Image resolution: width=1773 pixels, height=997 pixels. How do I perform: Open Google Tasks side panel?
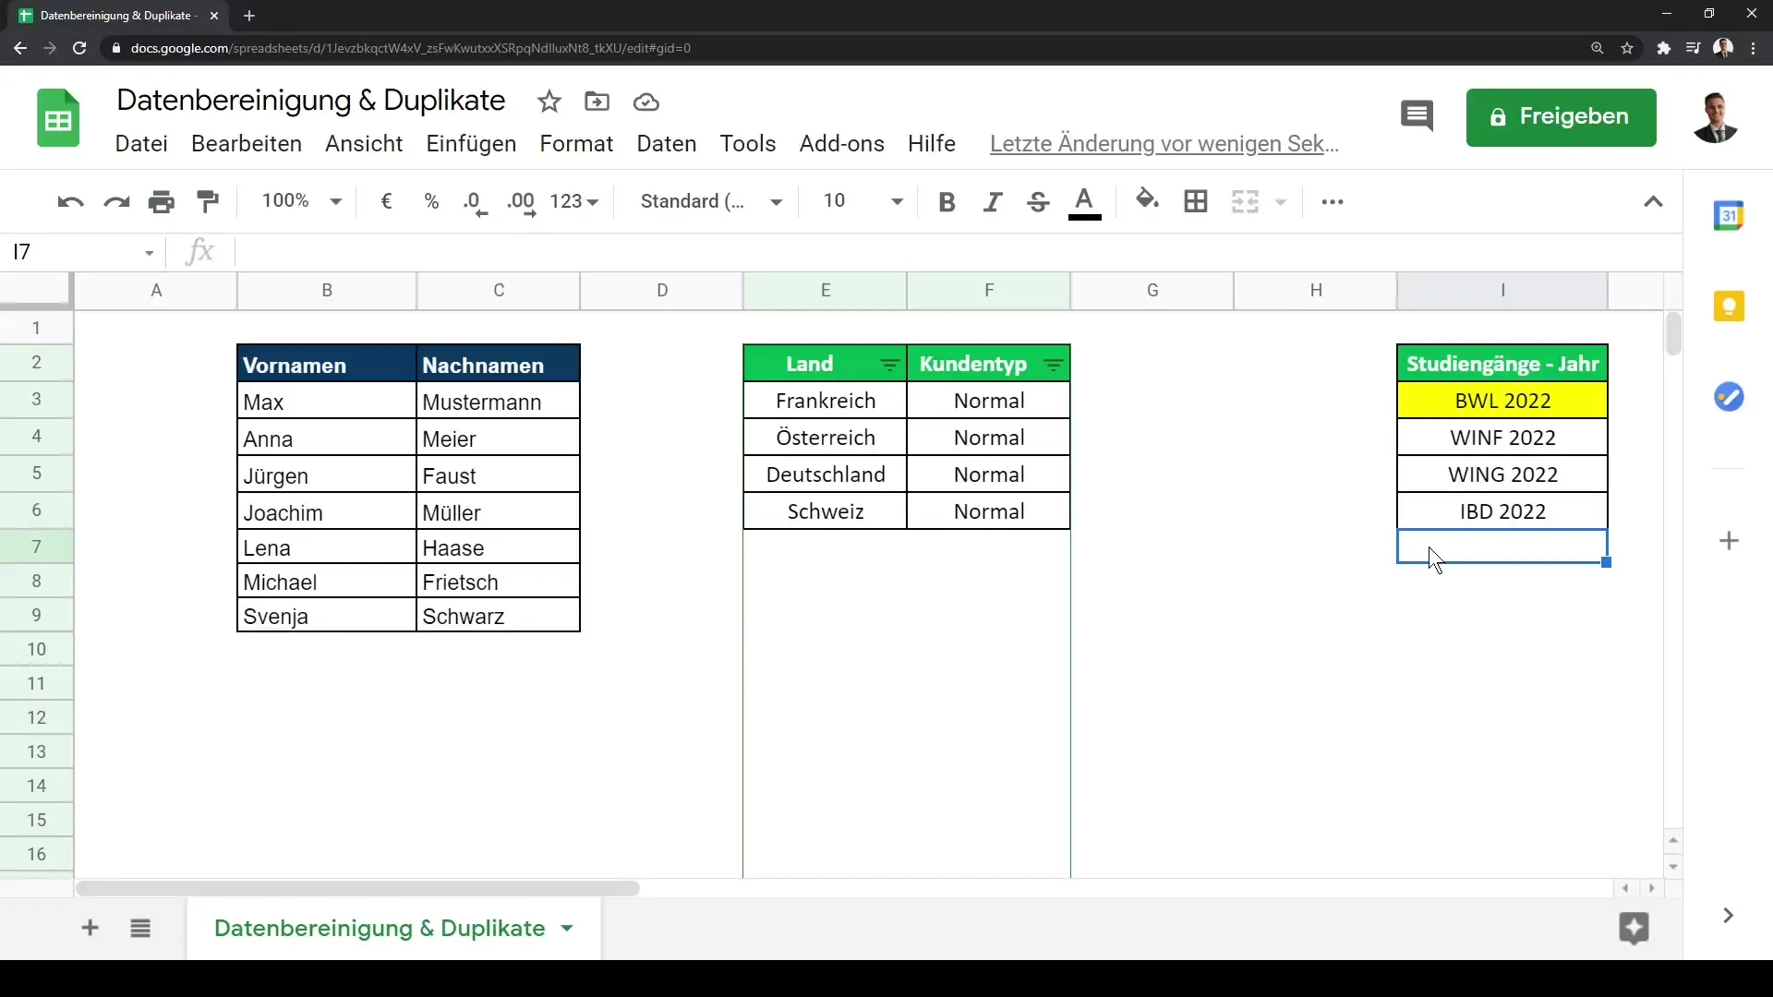[x=1729, y=398]
